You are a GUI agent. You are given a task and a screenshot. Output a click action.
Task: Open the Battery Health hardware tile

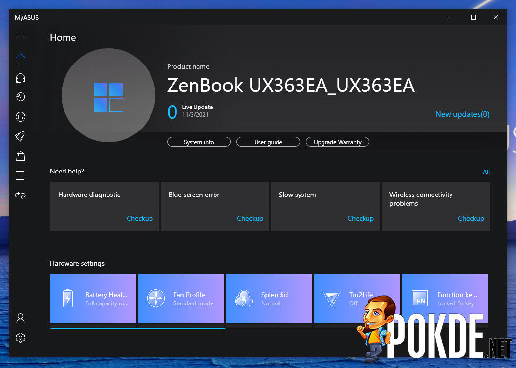93,298
